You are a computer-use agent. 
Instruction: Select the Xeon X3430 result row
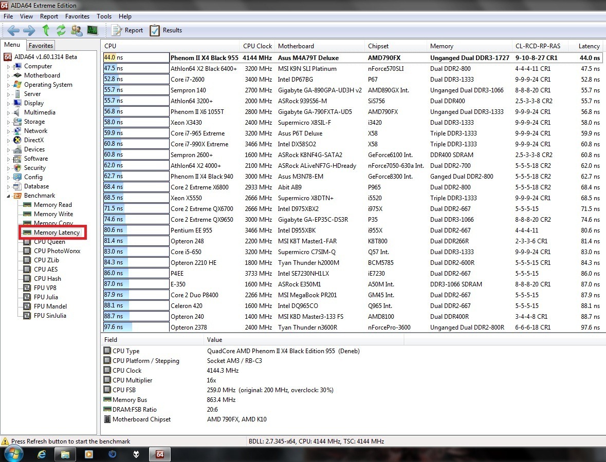[x=352, y=122]
